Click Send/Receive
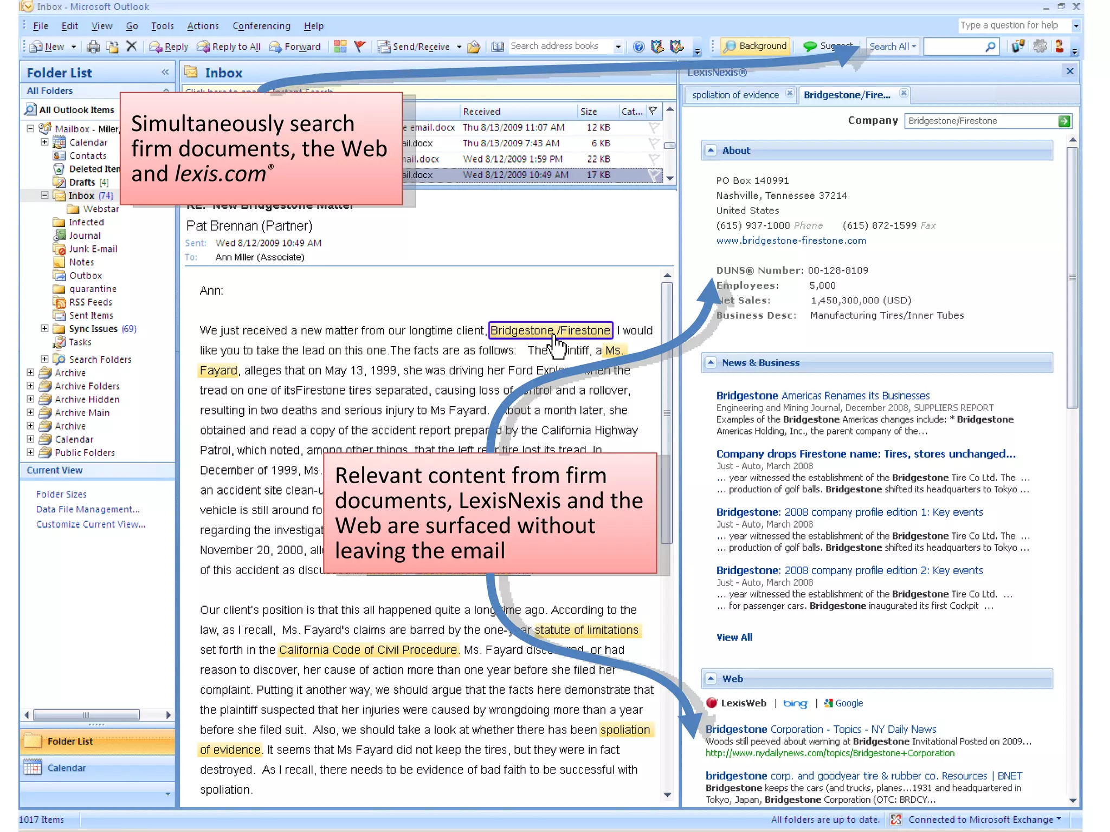The height and width of the screenshot is (832, 1110). coord(415,47)
